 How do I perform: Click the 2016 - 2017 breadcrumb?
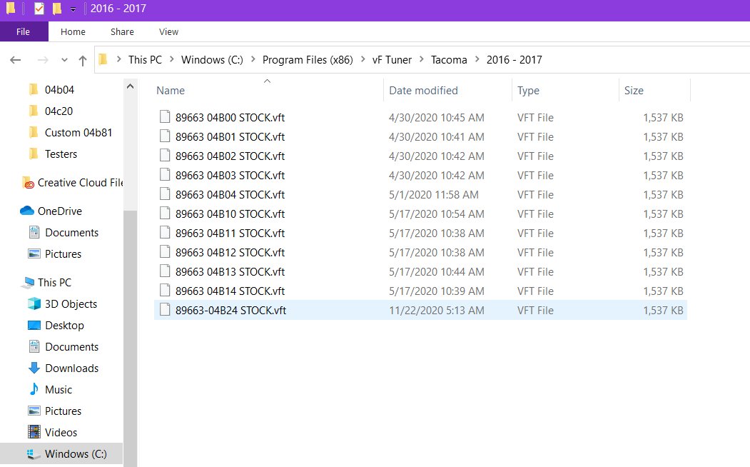coord(515,60)
